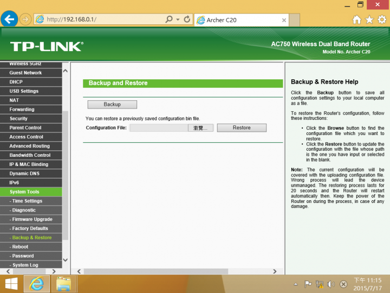Open File Explorer from the taskbar
The width and height of the screenshot is (390, 293).
[x=64, y=284]
